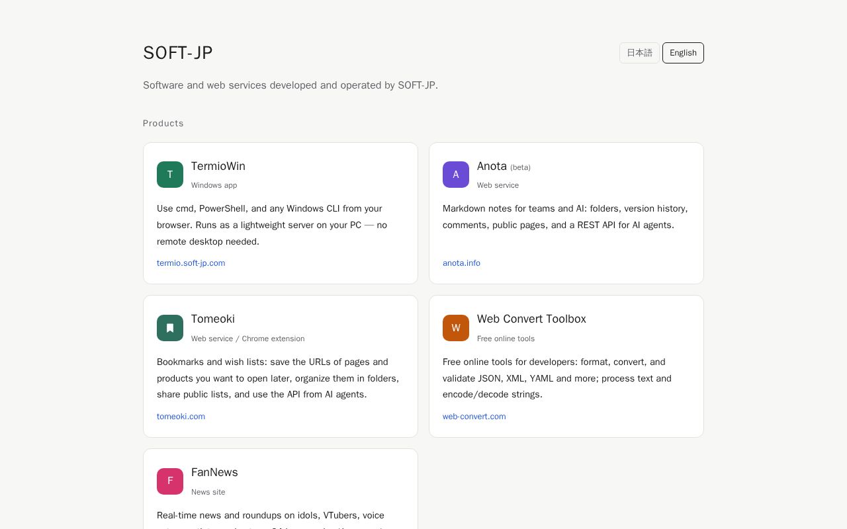Click the 'Web service' subtitle under Anota
847x529 pixels.
coord(498,185)
